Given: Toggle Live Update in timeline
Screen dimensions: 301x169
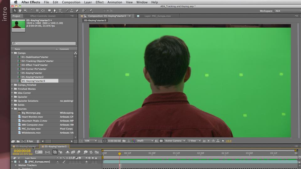Looking at the screenshot, I should click(x=55, y=152).
